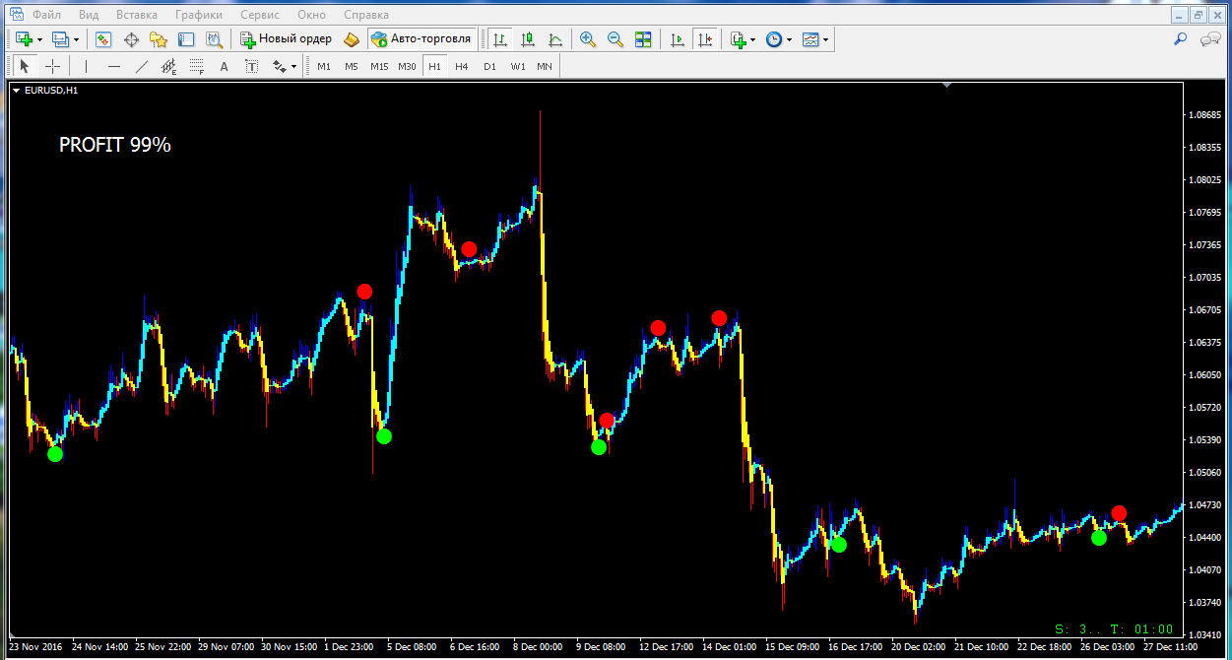Switch chart to candlesticks display
Image resolution: width=1232 pixels, height=660 pixels.
pyautogui.click(x=528, y=39)
